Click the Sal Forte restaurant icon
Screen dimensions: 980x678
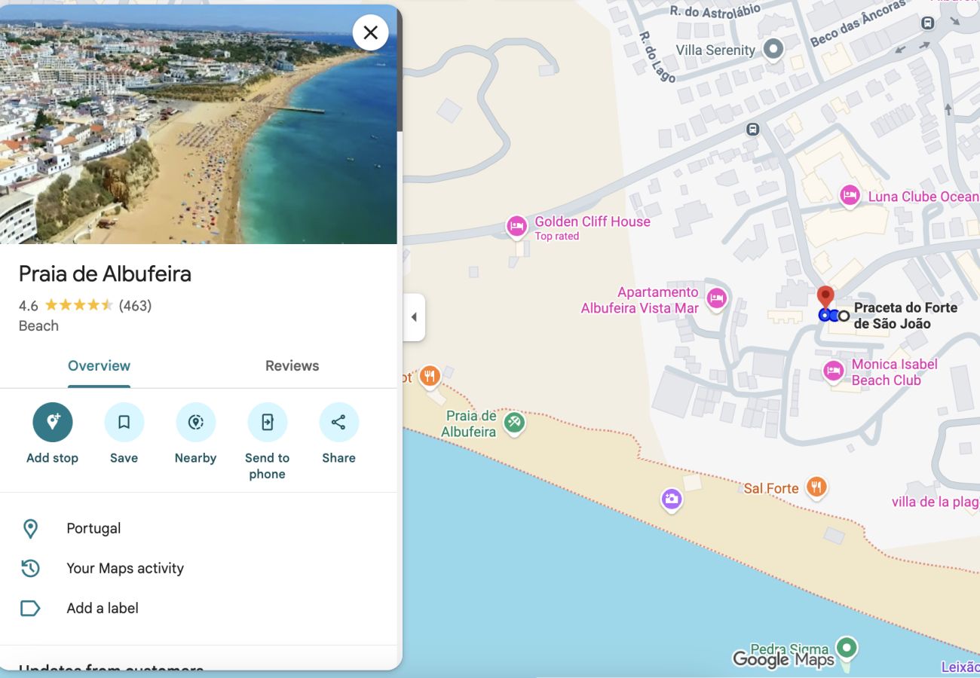click(816, 488)
